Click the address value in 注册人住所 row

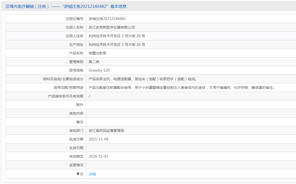click(x=117, y=36)
